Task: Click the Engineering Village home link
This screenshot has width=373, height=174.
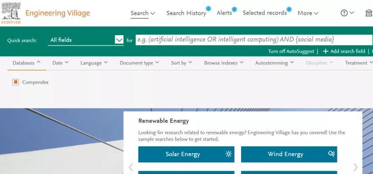Action: point(58,13)
